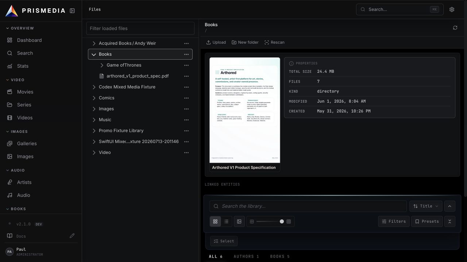Click the Upload button
The width and height of the screenshot is (467, 262).
coord(216,42)
